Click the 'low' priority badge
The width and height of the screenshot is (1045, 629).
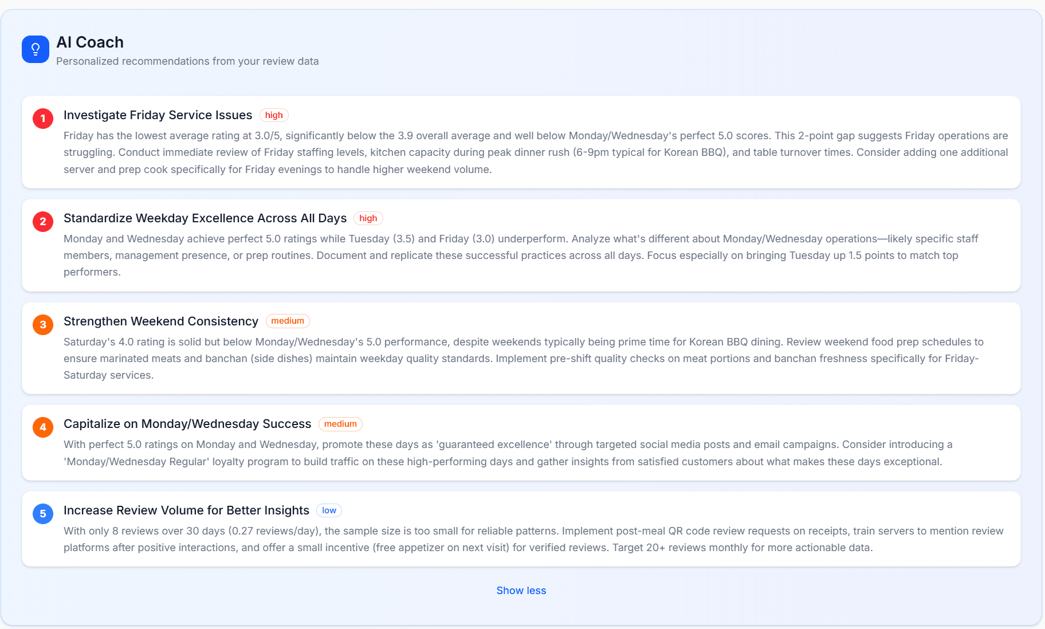point(329,510)
